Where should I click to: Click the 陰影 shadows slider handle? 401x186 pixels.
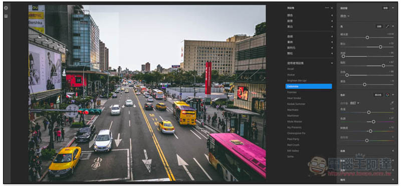[383, 66]
